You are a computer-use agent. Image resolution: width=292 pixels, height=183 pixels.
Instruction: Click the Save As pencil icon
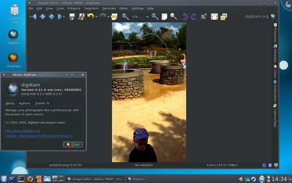click(81, 17)
